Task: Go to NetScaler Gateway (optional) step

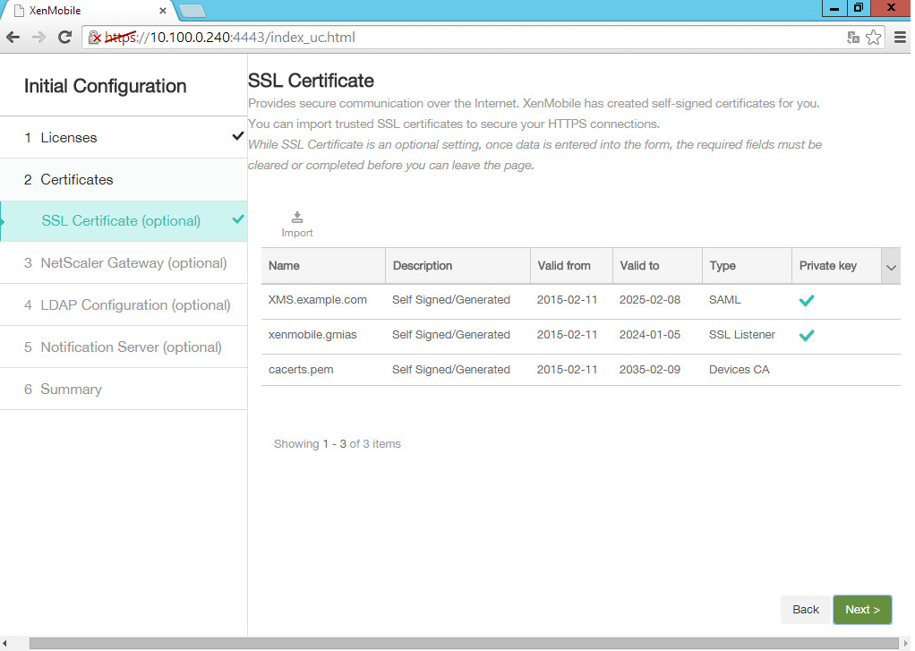Action: pyautogui.click(x=124, y=262)
